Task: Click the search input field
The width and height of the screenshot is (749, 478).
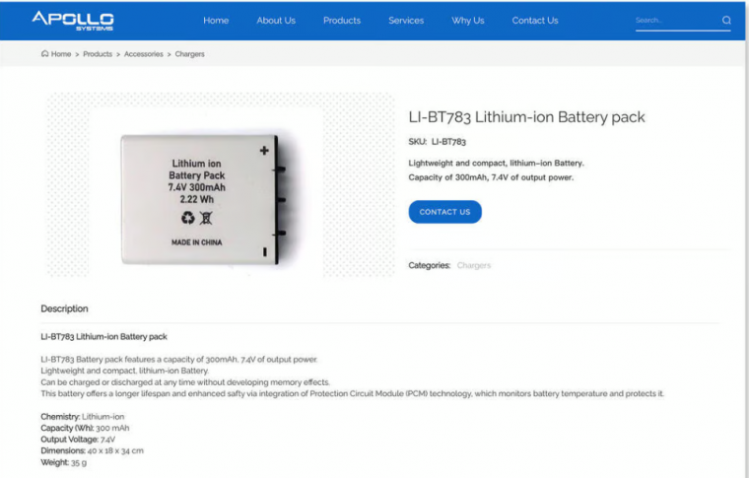Action: pyautogui.click(x=677, y=21)
